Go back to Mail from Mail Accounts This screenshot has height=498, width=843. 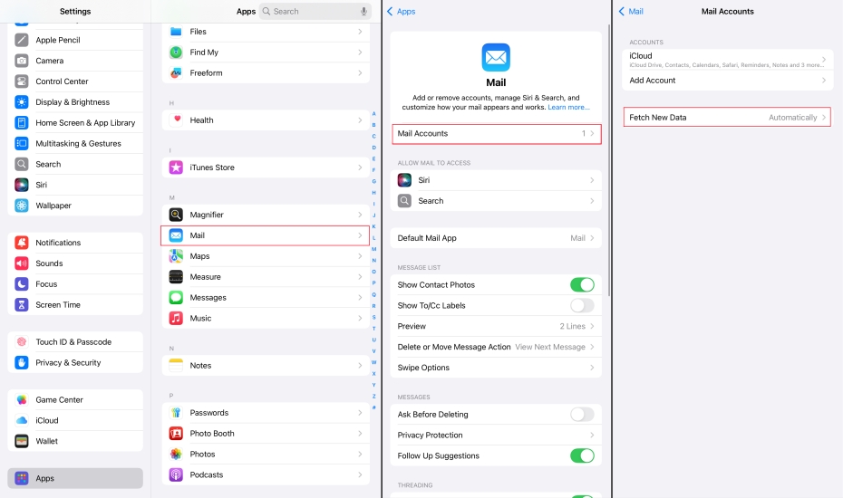pyautogui.click(x=631, y=11)
